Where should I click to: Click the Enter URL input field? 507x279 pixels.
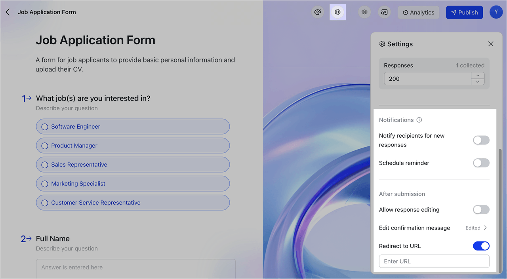(434, 261)
